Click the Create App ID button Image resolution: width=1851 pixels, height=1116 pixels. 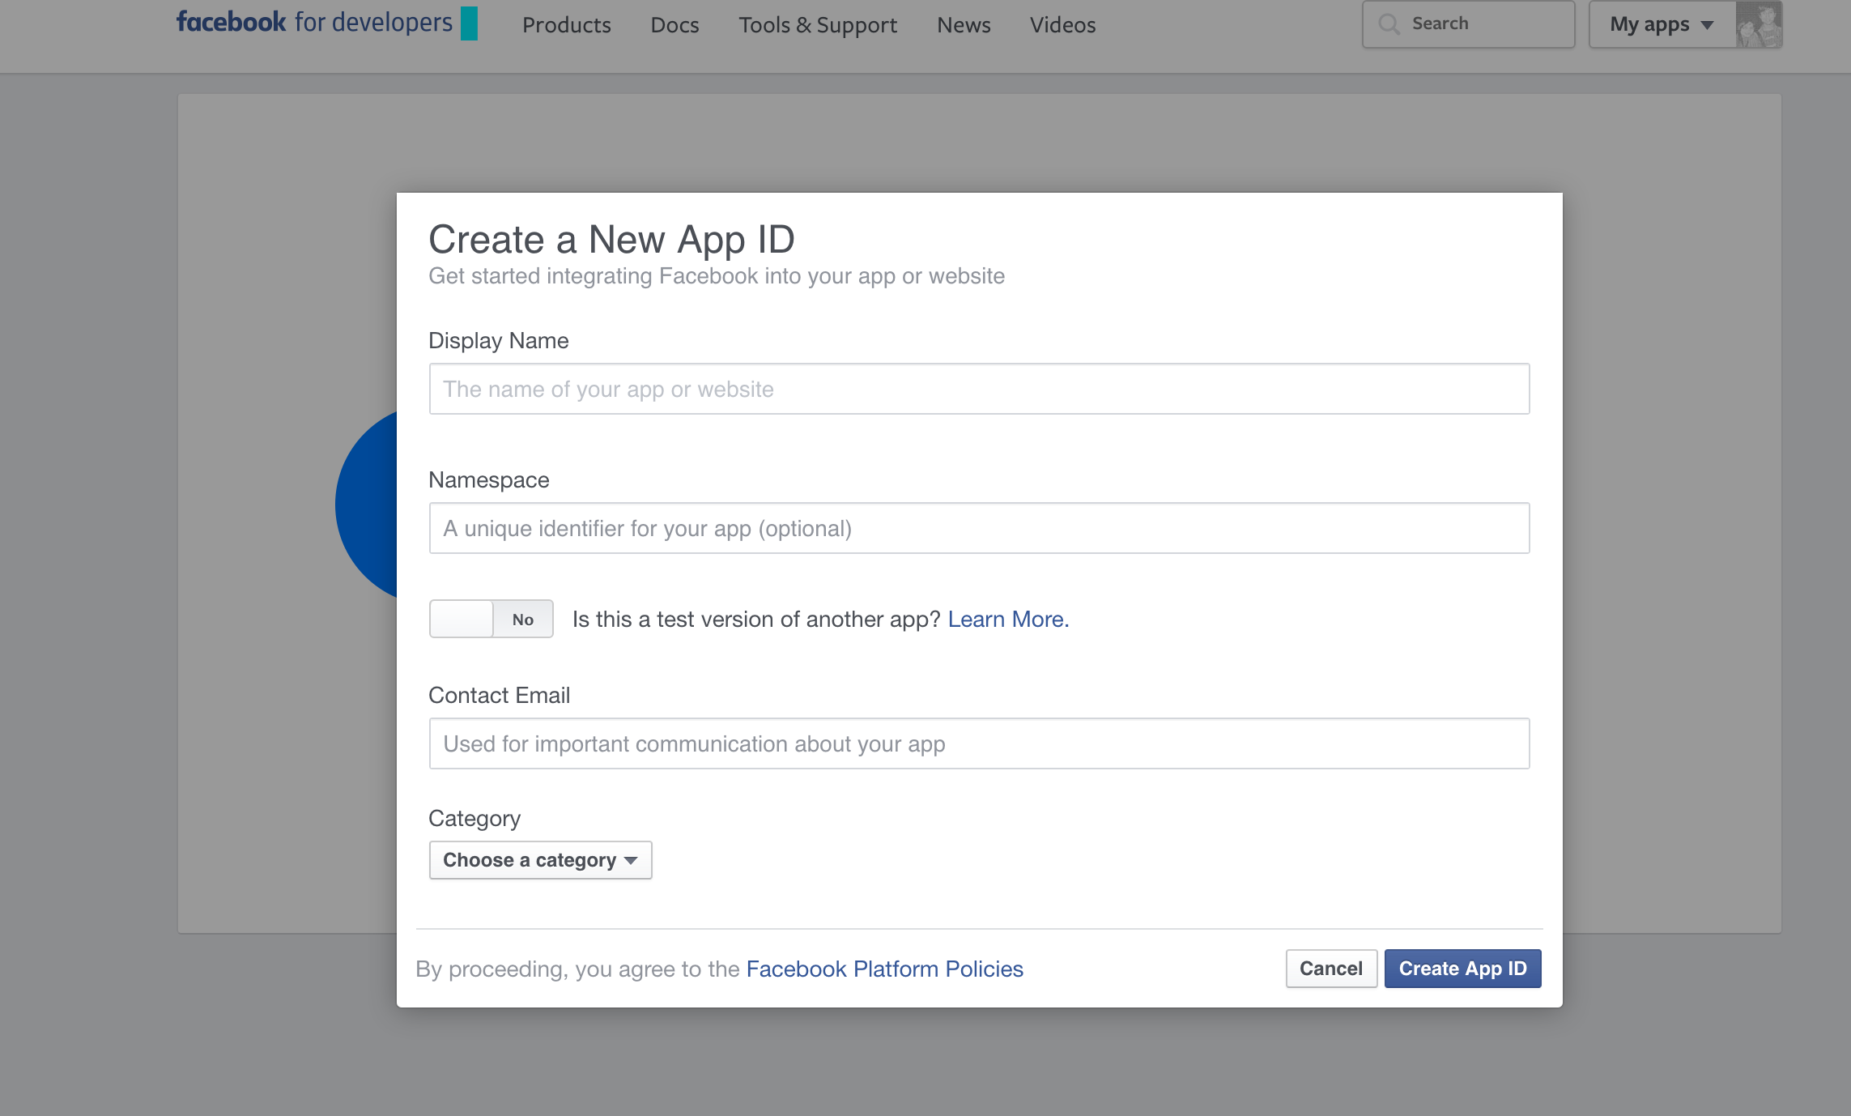click(x=1462, y=968)
